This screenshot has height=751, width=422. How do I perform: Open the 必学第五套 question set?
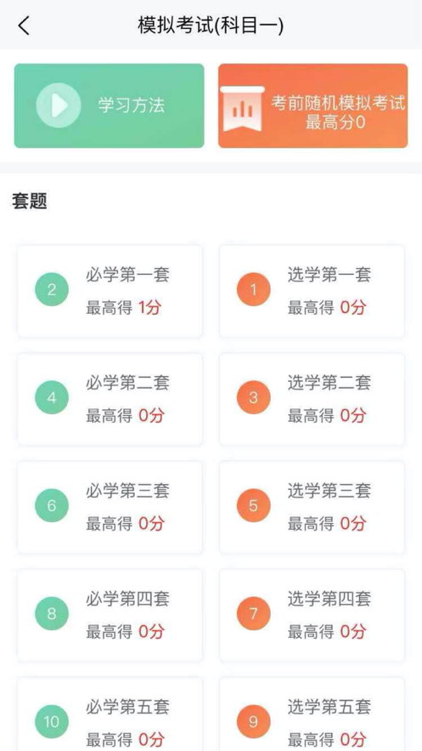point(110,714)
